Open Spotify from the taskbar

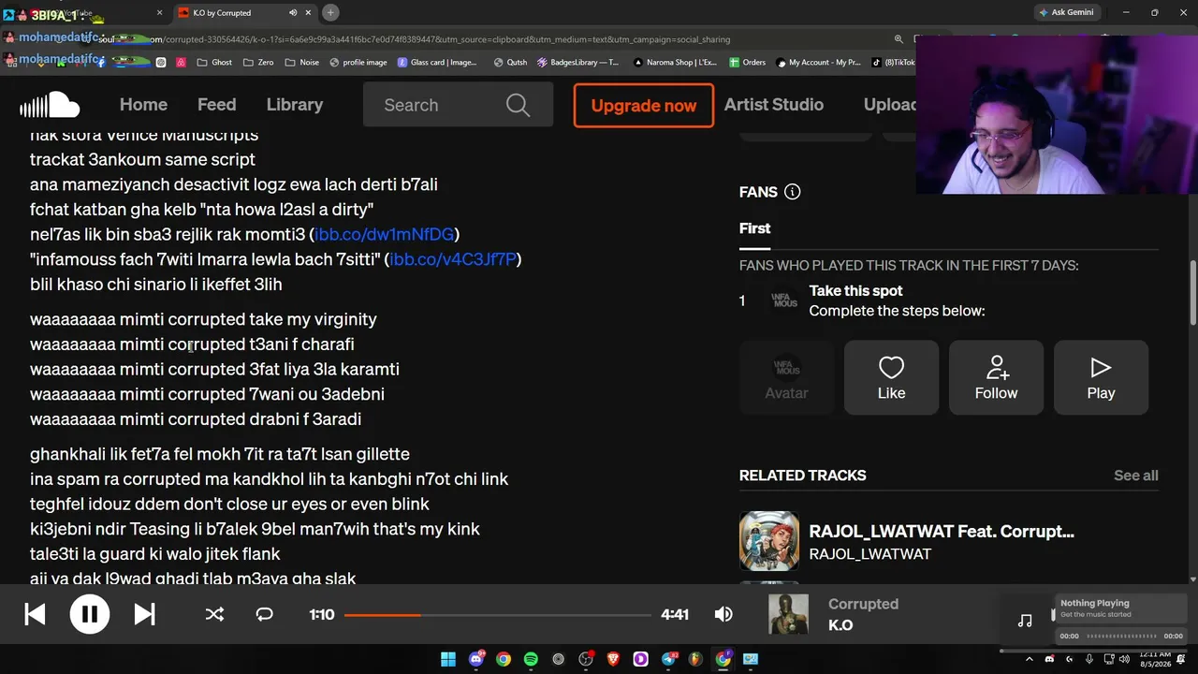531,659
